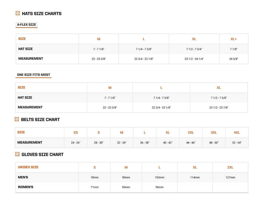Click the 24 5/8" measurement cell
269x212 pixels.
pyautogui.click(x=234, y=59)
